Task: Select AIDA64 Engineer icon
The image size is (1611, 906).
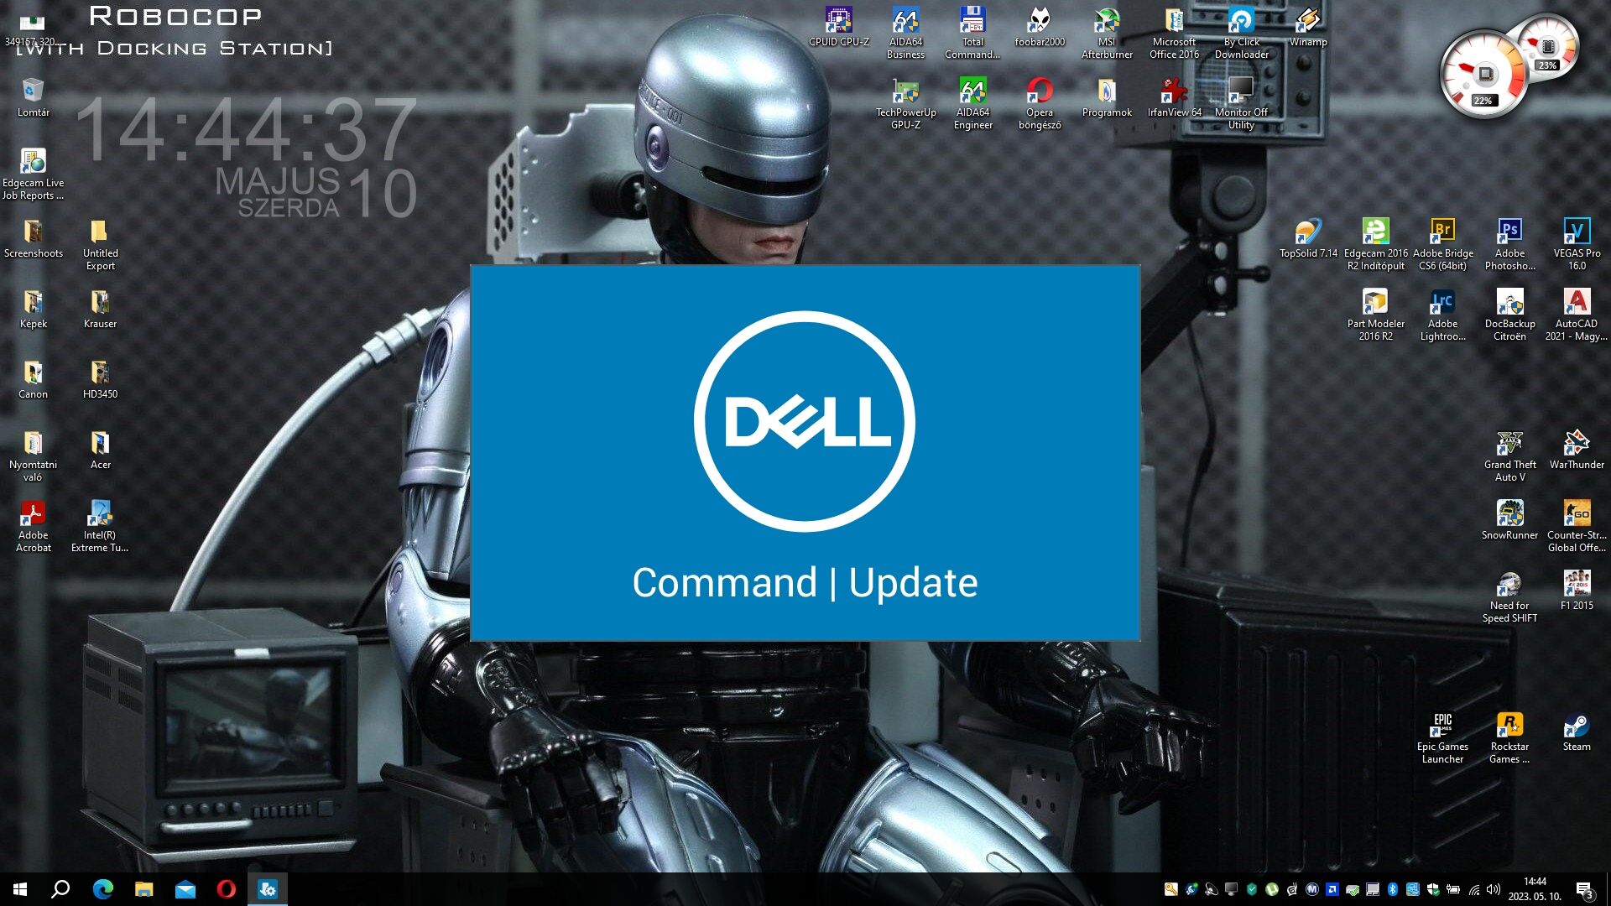Action: (972, 104)
